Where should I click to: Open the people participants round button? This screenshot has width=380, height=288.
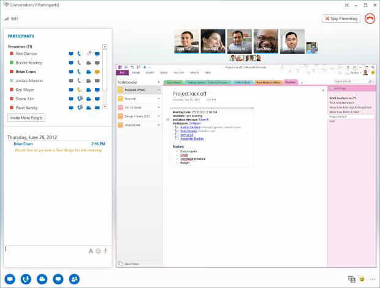pyautogui.click(x=74, y=279)
